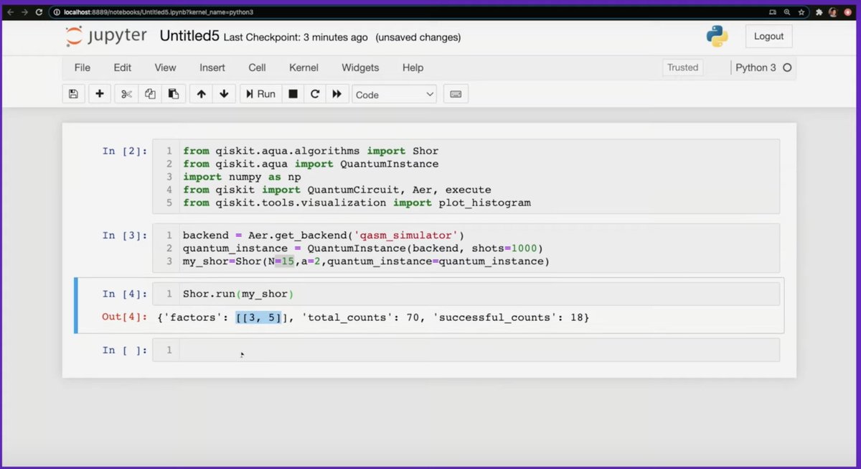Click the Logout button

[x=768, y=36]
